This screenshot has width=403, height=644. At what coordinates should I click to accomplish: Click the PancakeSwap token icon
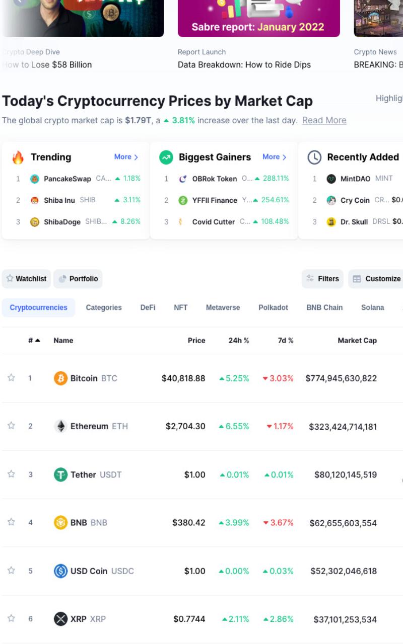35,179
